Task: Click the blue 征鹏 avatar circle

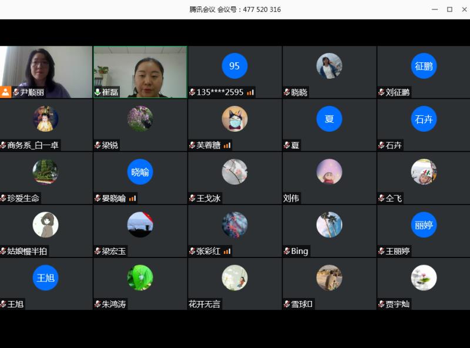Action: pyautogui.click(x=424, y=66)
